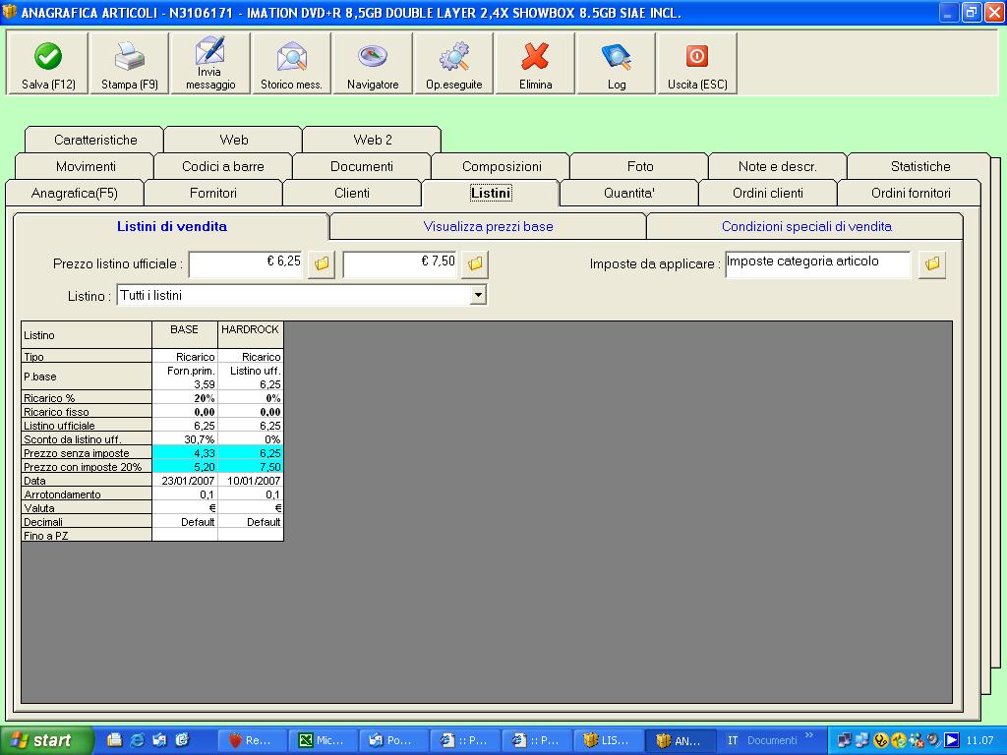The width and height of the screenshot is (1007, 755).
Task: Select the Codici a barre tab
Action: pyautogui.click(x=223, y=167)
